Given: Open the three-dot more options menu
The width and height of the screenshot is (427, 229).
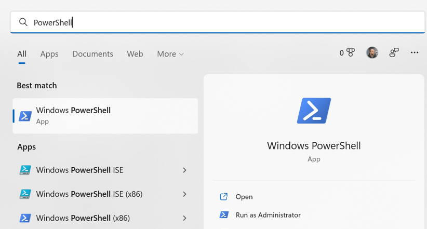Looking at the screenshot, I should pyautogui.click(x=414, y=52).
